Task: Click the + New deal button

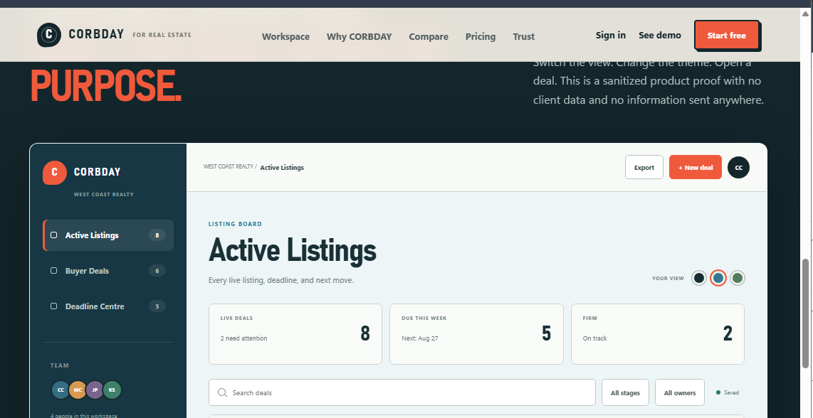Action: 696,167
